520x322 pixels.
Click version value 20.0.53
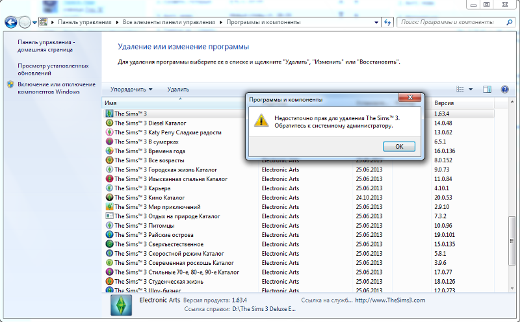pyautogui.click(x=443, y=197)
